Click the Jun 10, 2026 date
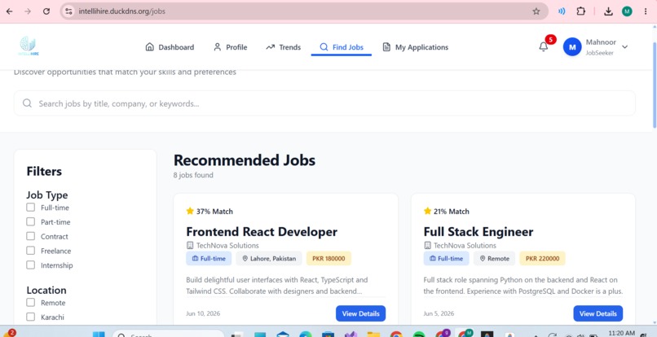The width and height of the screenshot is (657, 337). [203, 313]
